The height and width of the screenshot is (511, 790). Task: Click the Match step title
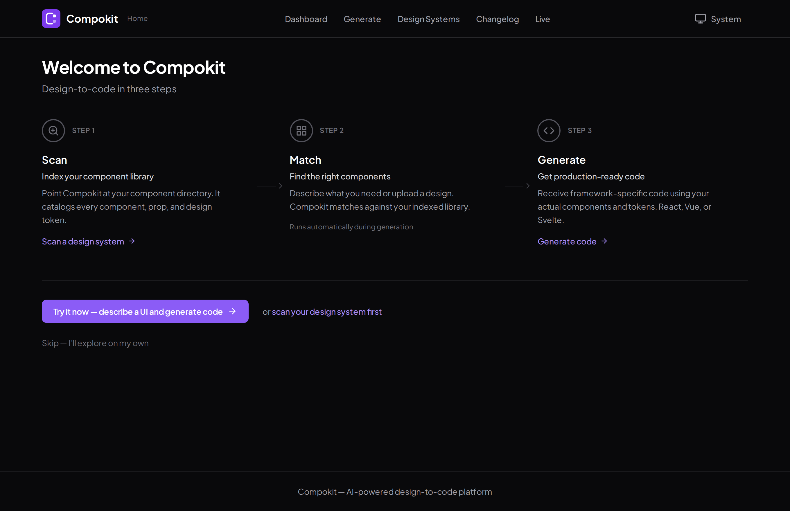pos(305,160)
